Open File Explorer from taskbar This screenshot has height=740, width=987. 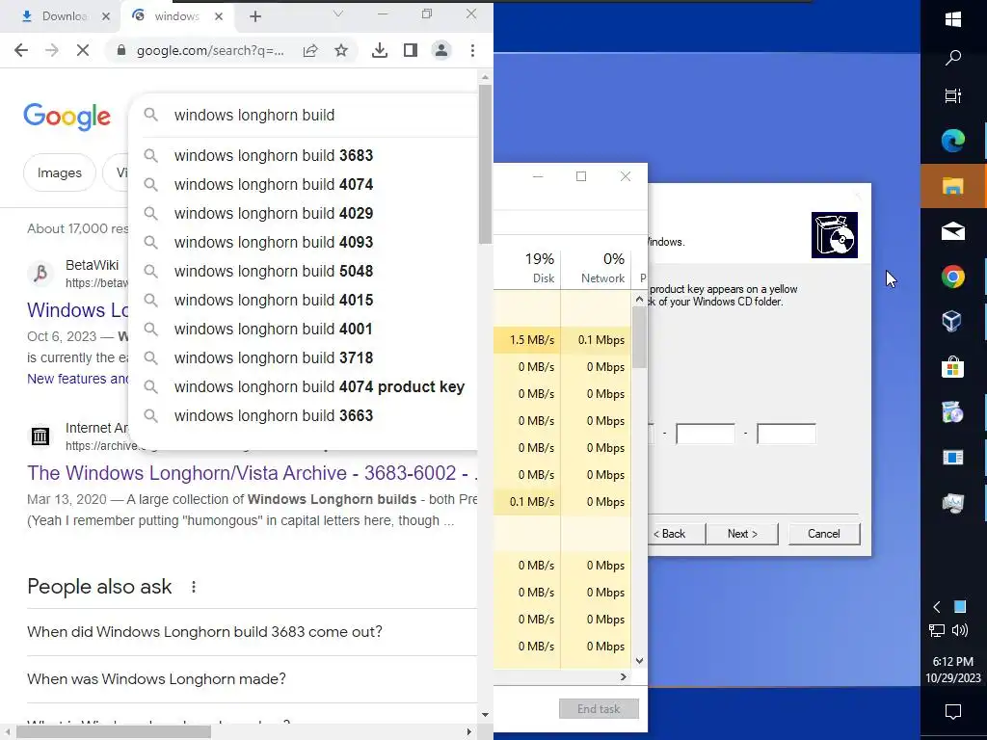(953, 186)
